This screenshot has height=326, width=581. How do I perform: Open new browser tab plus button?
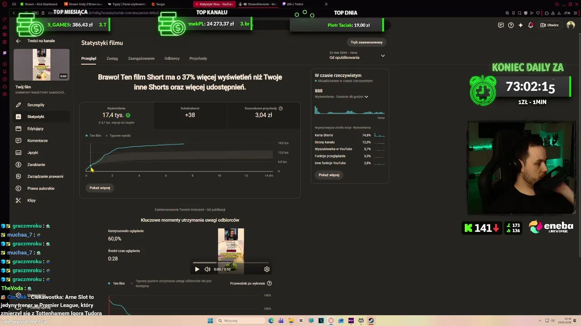point(326,4)
